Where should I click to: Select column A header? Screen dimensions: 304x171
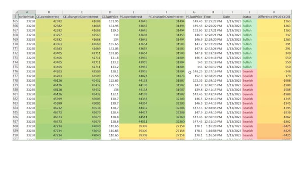[27, 12]
